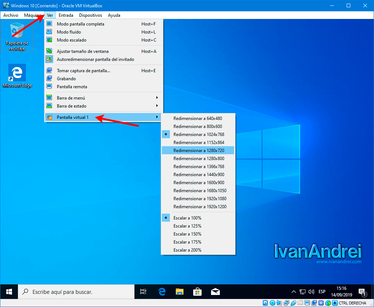
Task: Open the Dispositivos menu
Action: pyautogui.click(x=91, y=15)
